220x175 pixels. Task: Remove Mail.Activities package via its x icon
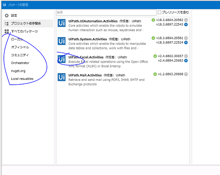click(x=186, y=74)
